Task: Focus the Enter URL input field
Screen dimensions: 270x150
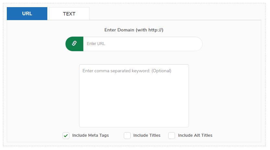Action: tap(143, 44)
